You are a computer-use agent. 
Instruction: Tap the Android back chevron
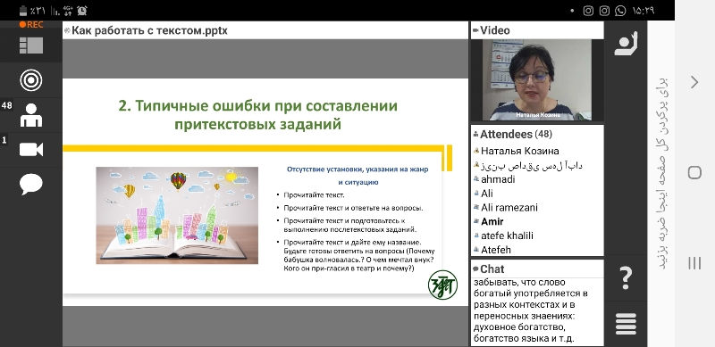click(x=694, y=82)
